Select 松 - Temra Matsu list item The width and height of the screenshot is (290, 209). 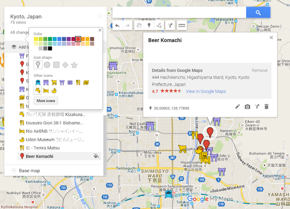(59, 148)
